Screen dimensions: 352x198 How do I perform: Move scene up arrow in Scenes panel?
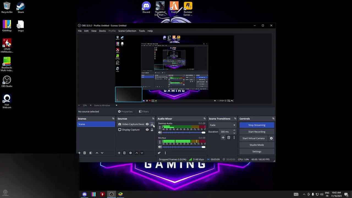(97, 153)
